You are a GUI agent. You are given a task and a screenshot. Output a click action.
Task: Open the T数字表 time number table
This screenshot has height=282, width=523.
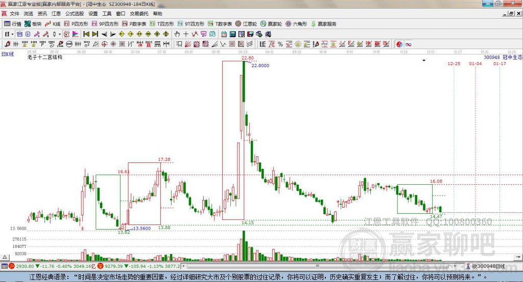coord(220,24)
